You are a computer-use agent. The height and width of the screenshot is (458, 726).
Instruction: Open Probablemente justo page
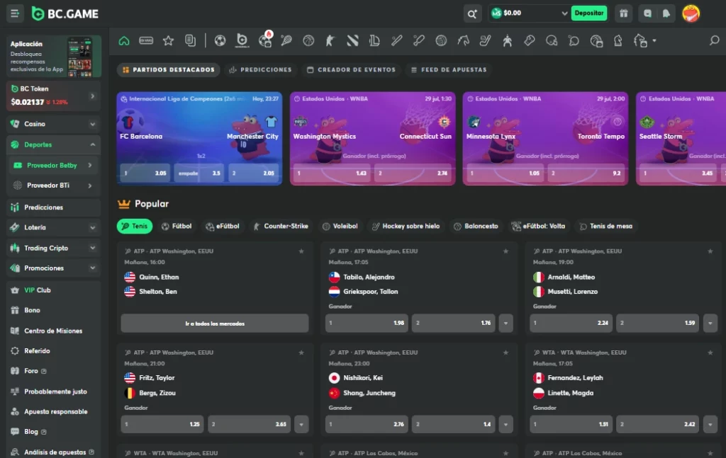54,391
